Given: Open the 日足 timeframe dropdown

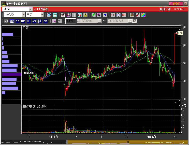Looking at the screenshot, I should click(42, 15).
